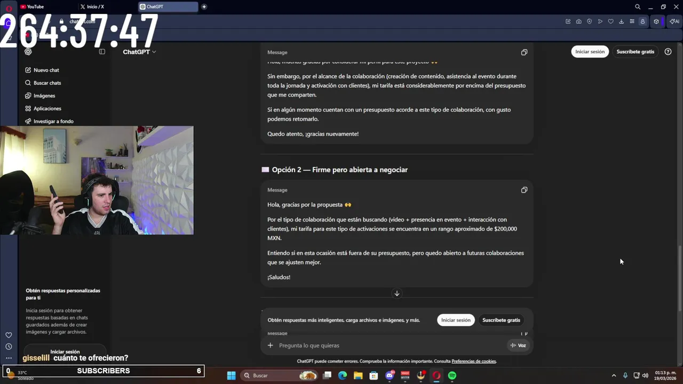Launch Microsoft Edge from the taskbar
This screenshot has height=384, width=683.
343,375
